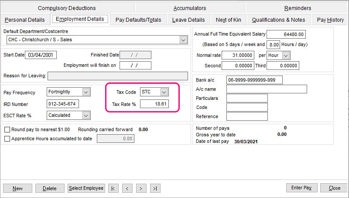Expand the ESCT Rate % dropdown
349x198 pixels.
pyautogui.click(x=86, y=115)
